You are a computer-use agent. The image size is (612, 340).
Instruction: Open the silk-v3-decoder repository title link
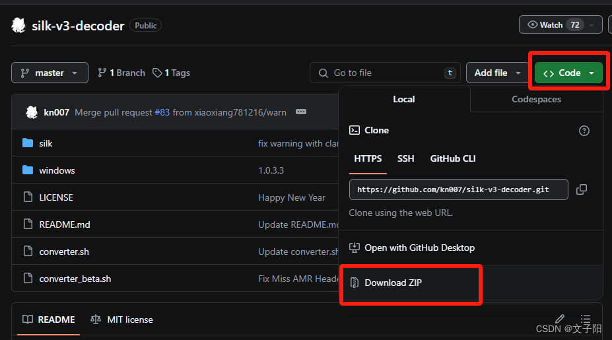coord(78,26)
